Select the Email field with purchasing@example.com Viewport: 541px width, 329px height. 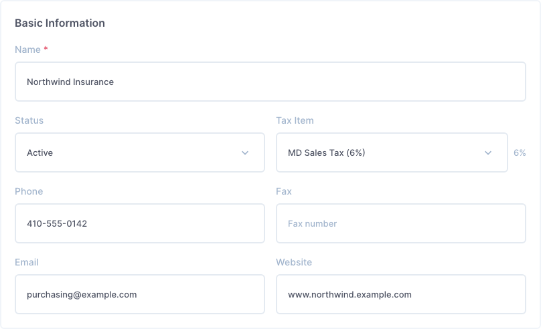click(x=140, y=294)
